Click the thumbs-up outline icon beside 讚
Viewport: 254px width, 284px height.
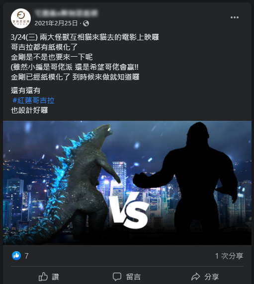(43, 277)
